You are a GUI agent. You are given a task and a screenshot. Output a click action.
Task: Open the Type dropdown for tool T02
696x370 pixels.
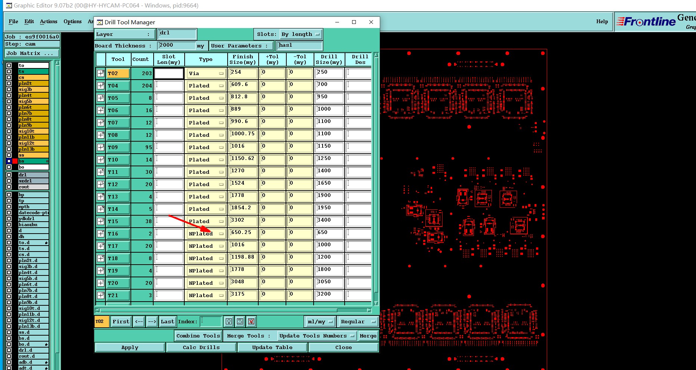(x=206, y=74)
